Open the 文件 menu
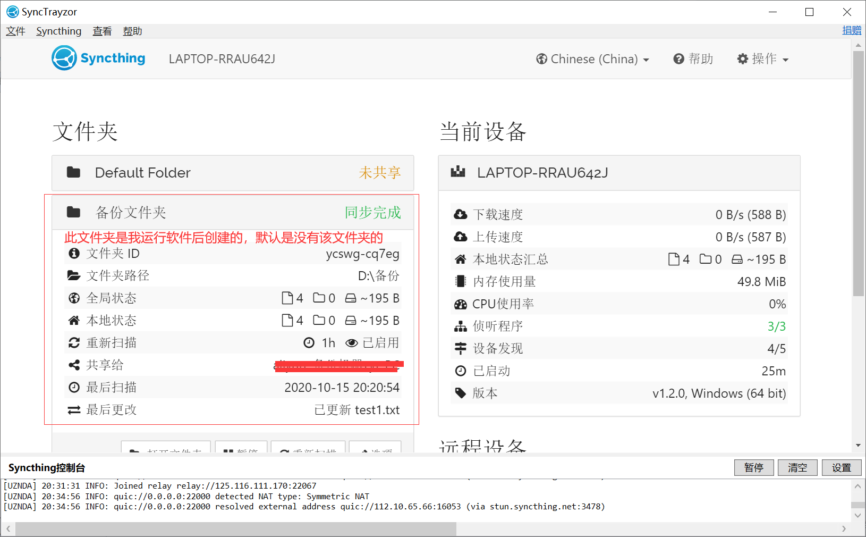Image resolution: width=866 pixels, height=537 pixels. 16,31
